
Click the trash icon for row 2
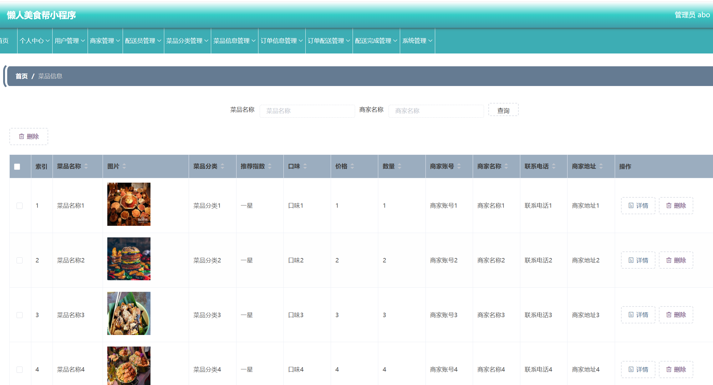point(669,260)
